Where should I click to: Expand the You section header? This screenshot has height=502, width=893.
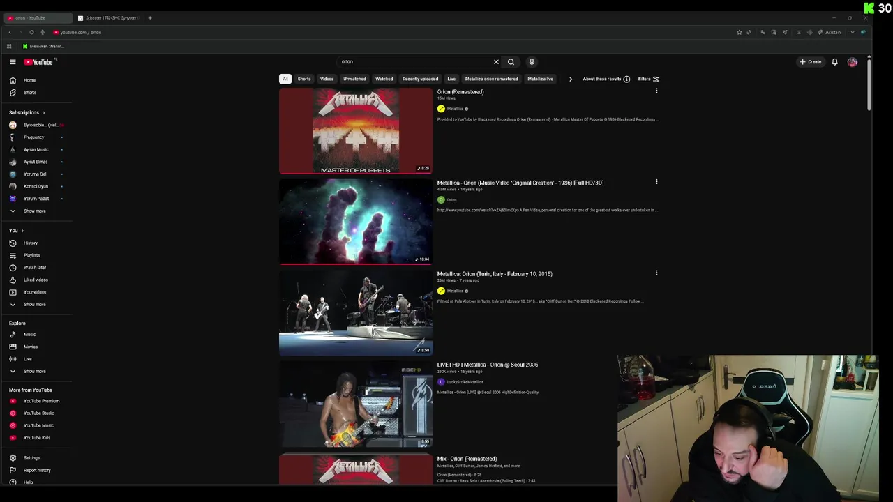[x=16, y=231]
